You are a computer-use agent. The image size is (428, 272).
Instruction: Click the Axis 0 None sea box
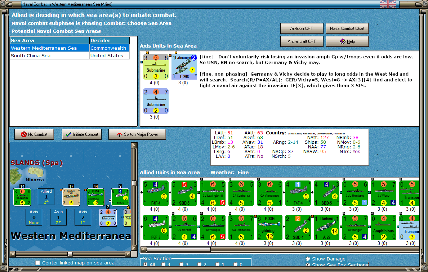pyautogui.click(x=34, y=217)
